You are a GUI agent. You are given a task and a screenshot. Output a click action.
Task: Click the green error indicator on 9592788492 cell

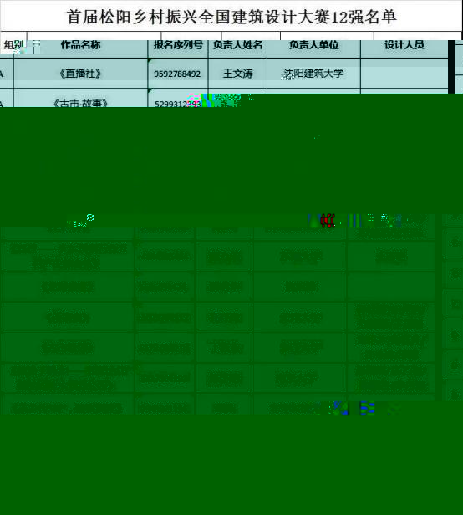(150, 60)
